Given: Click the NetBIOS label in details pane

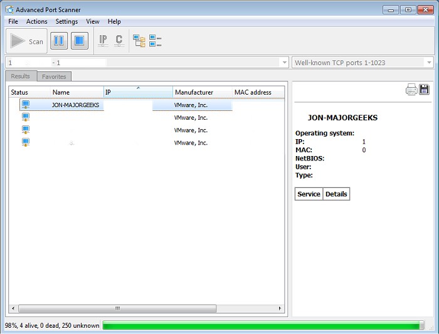Looking at the screenshot, I should 310,159.
